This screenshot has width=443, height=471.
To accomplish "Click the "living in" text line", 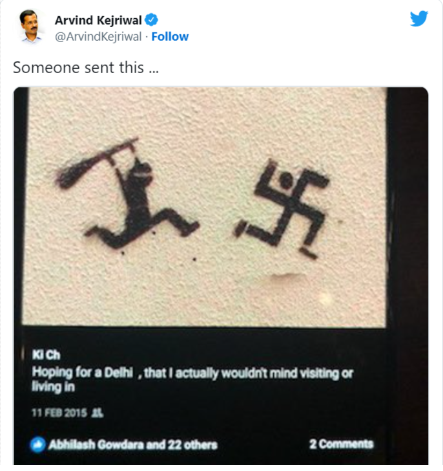I will (54, 387).
